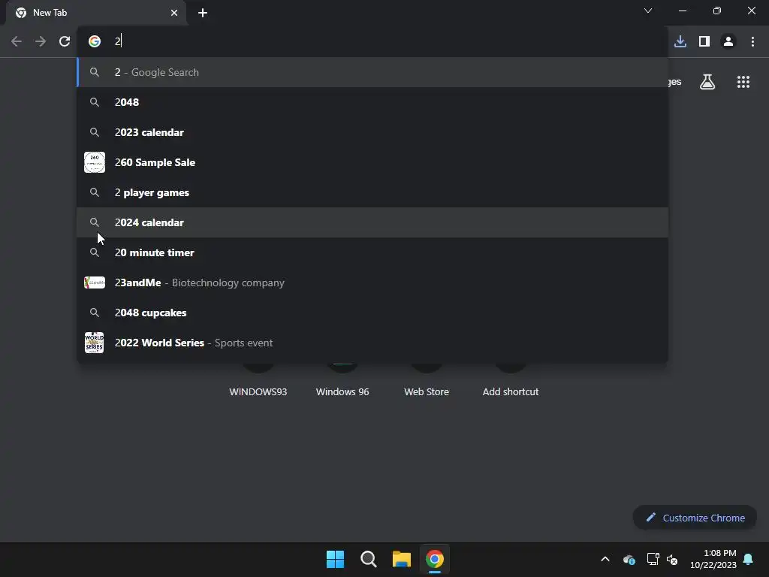Open Chrome three-dot menu
The width and height of the screenshot is (769, 577).
[x=752, y=41]
